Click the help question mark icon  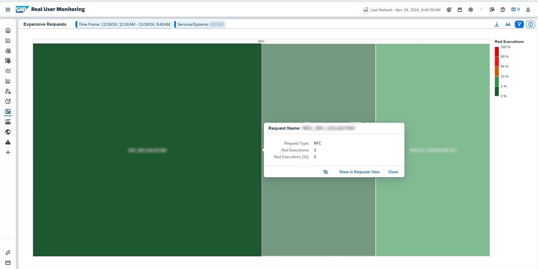(x=503, y=10)
